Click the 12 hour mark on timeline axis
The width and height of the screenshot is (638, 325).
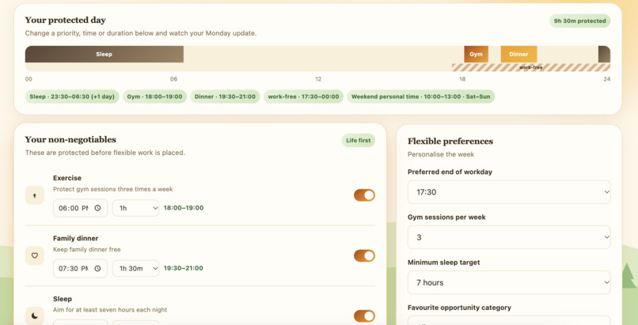coord(318,79)
